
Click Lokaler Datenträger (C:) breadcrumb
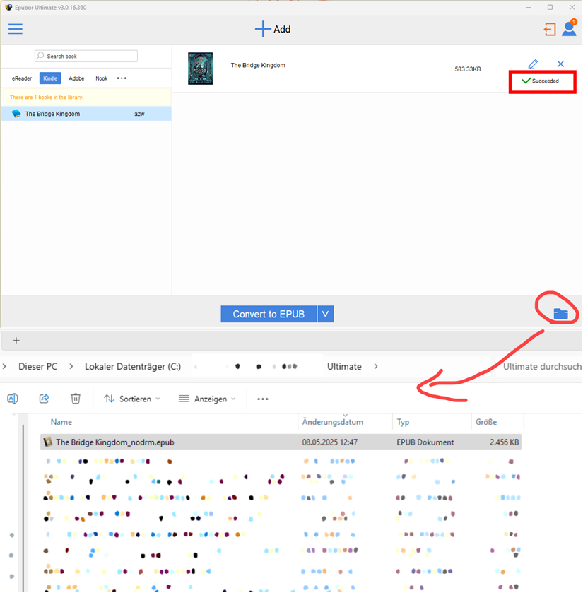click(133, 366)
